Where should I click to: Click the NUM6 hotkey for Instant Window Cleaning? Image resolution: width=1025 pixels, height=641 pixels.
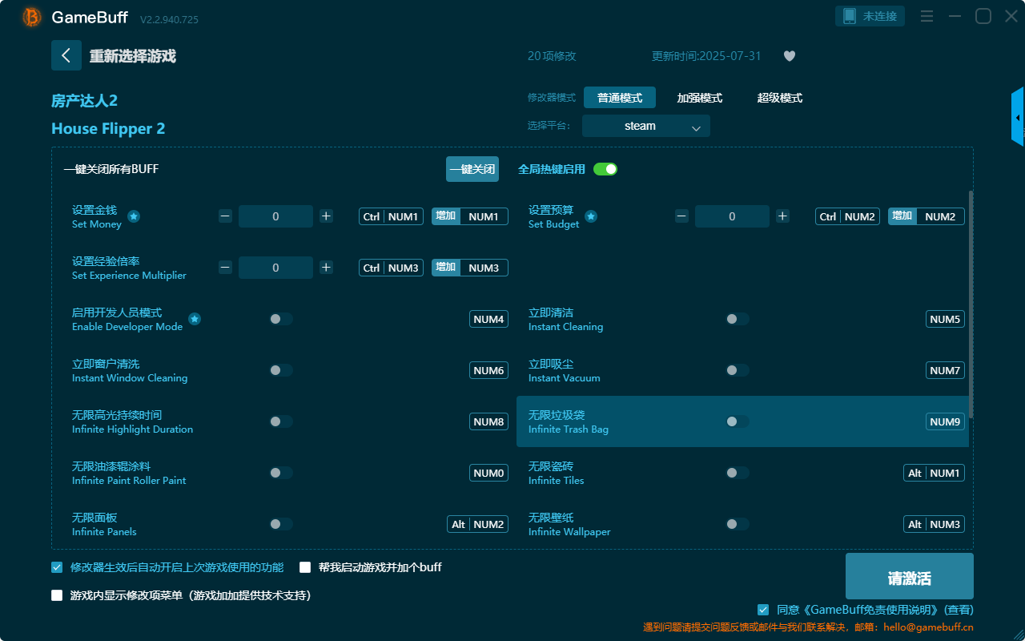coord(488,370)
